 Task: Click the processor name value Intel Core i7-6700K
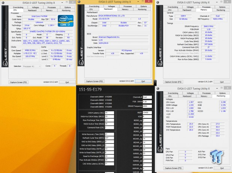pos(40,16)
